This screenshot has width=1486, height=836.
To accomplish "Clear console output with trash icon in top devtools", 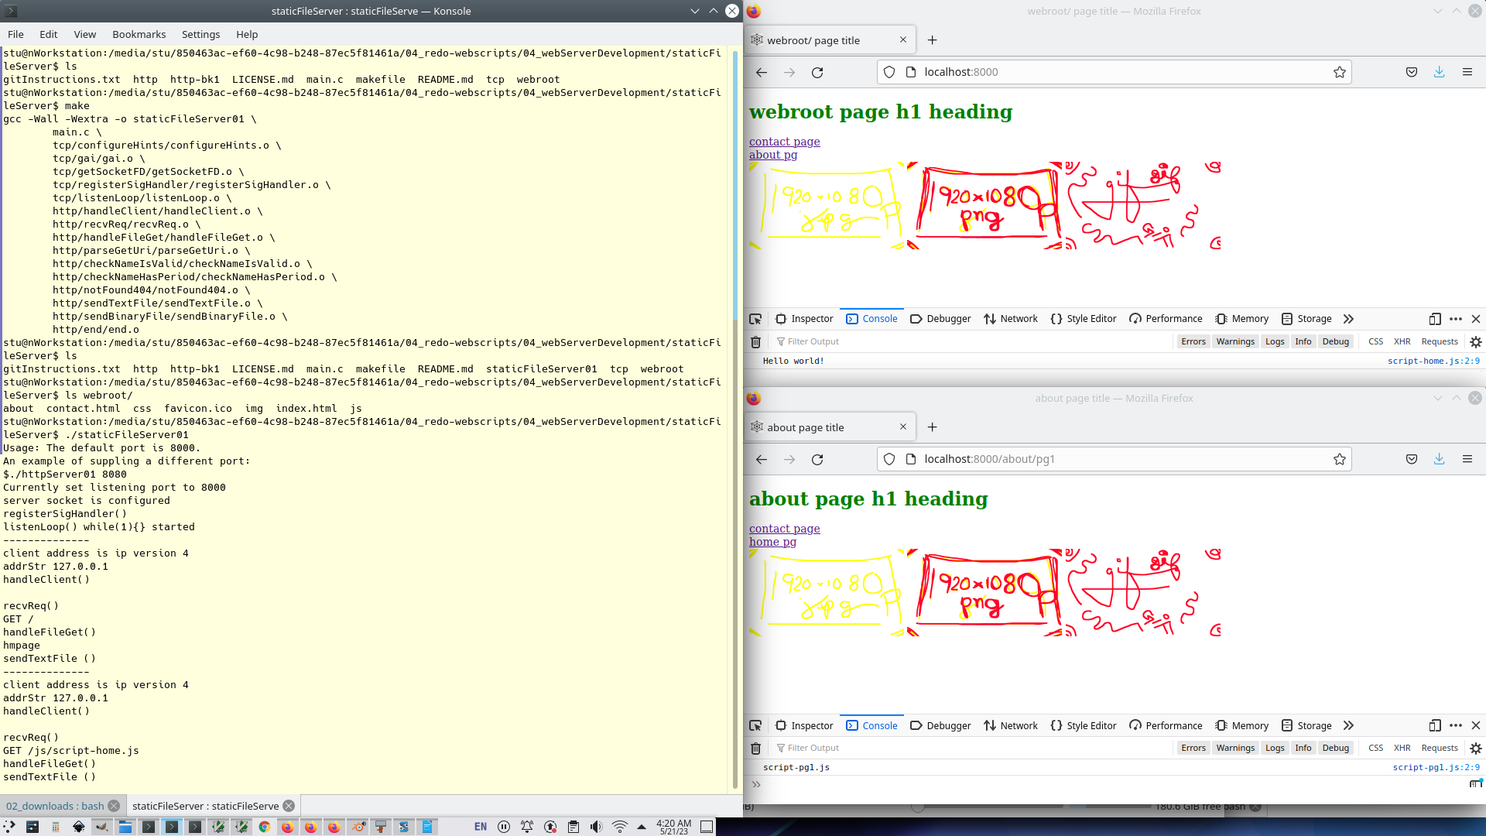I will pyautogui.click(x=756, y=341).
